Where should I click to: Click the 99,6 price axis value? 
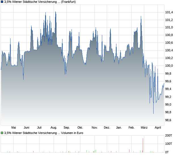click(168, 81)
